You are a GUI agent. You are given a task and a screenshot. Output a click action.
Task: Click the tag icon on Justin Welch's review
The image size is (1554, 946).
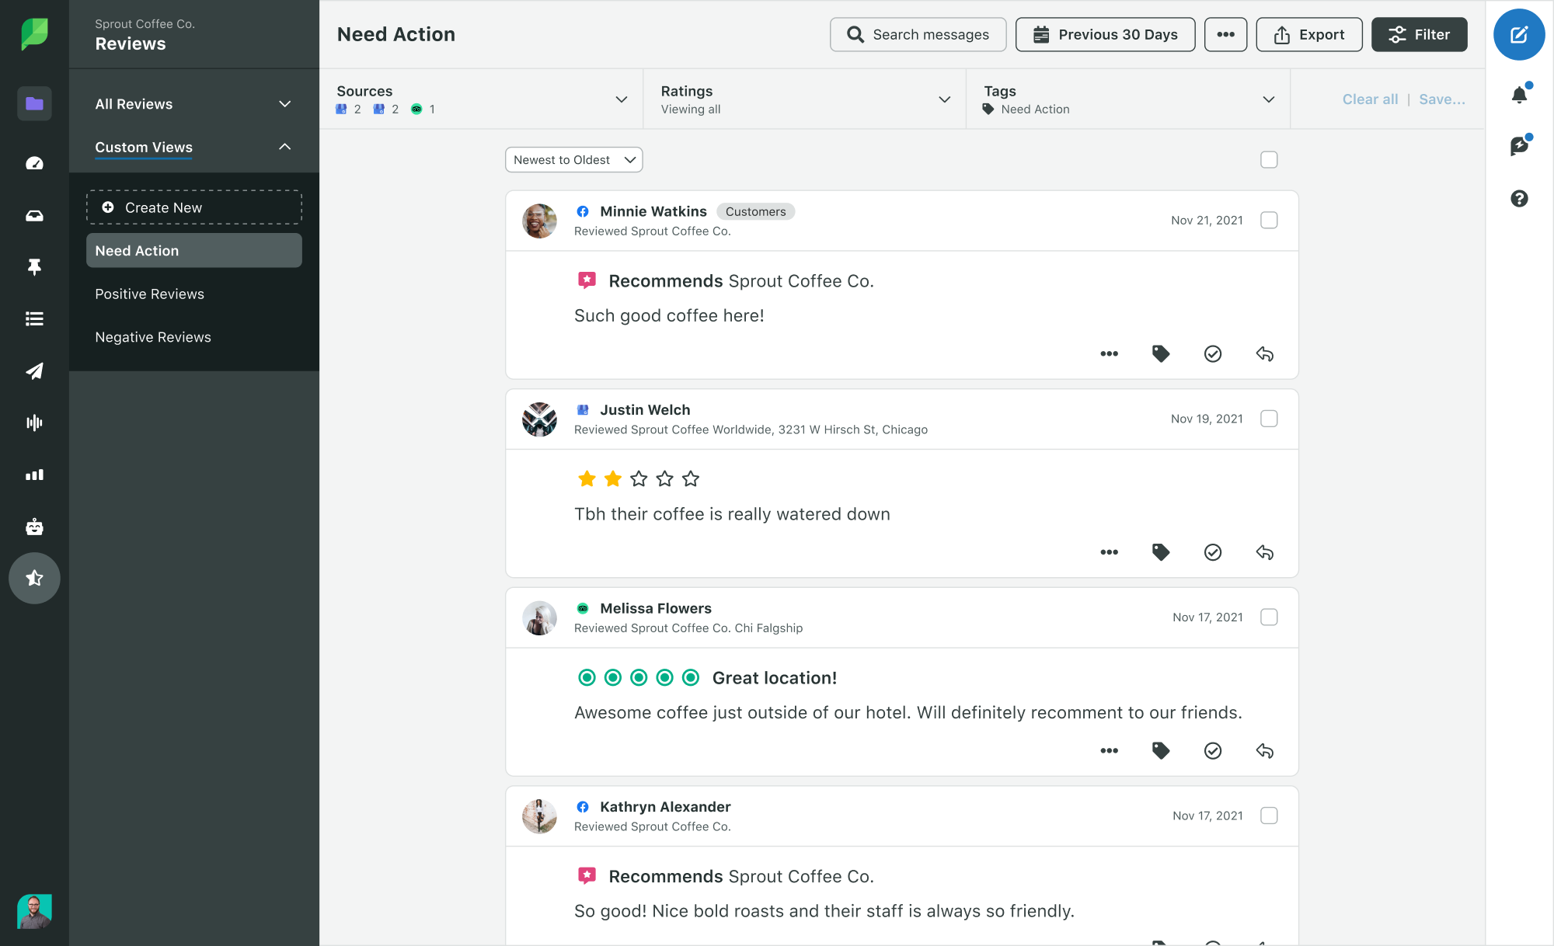click(x=1161, y=552)
